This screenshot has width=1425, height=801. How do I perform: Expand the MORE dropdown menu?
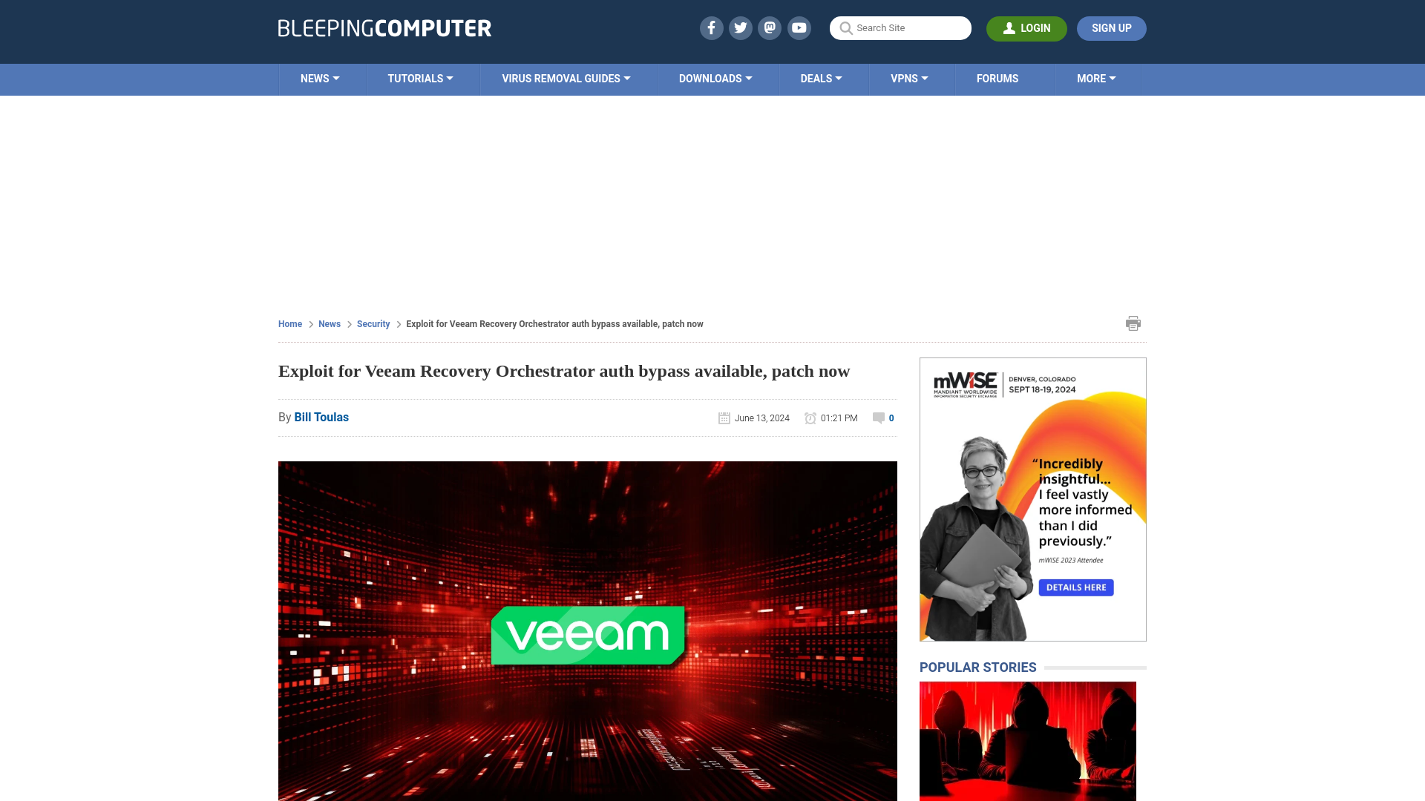click(1096, 78)
